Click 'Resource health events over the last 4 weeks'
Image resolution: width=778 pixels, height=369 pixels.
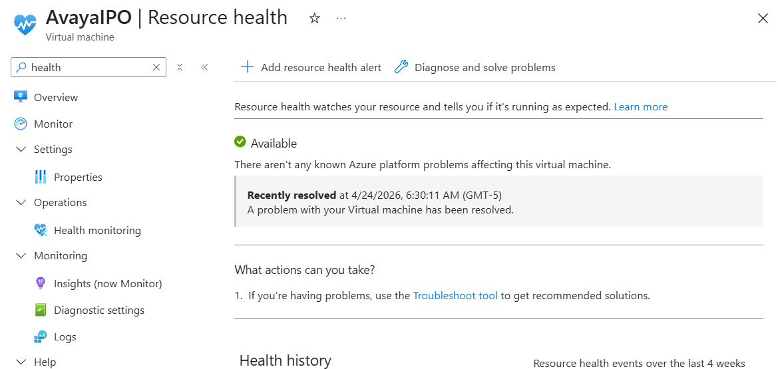click(639, 364)
